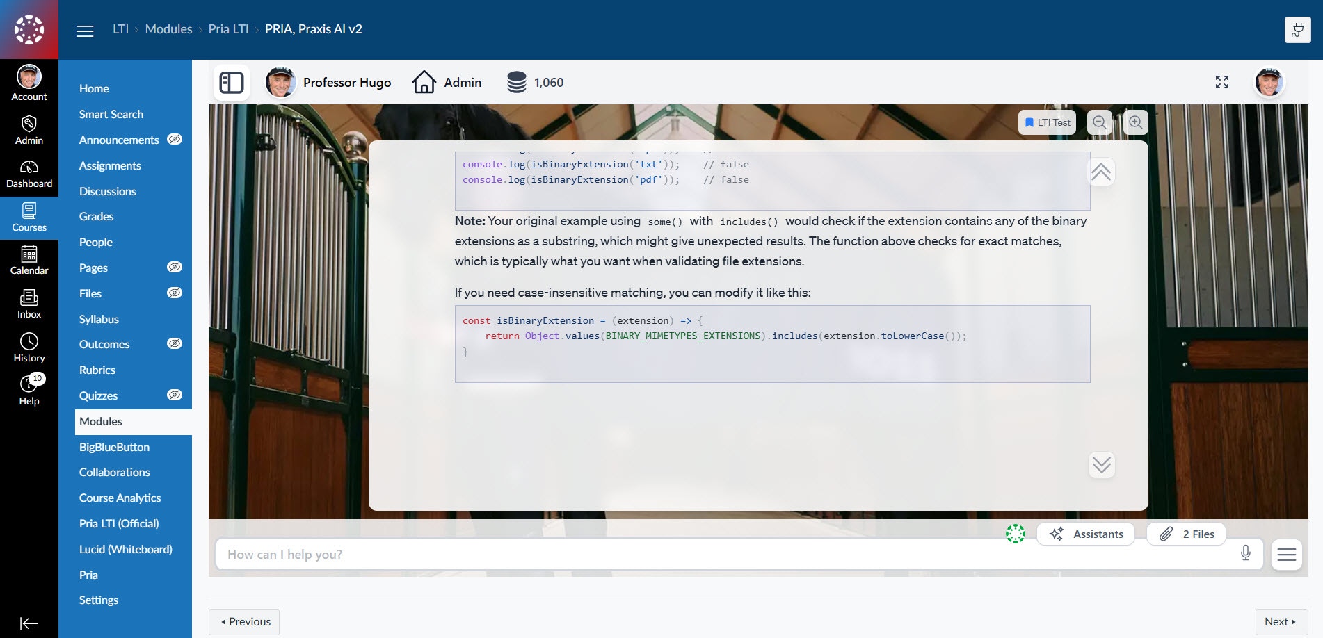Open Lucid (Whiteboard) link

pyautogui.click(x=126, y=549)
